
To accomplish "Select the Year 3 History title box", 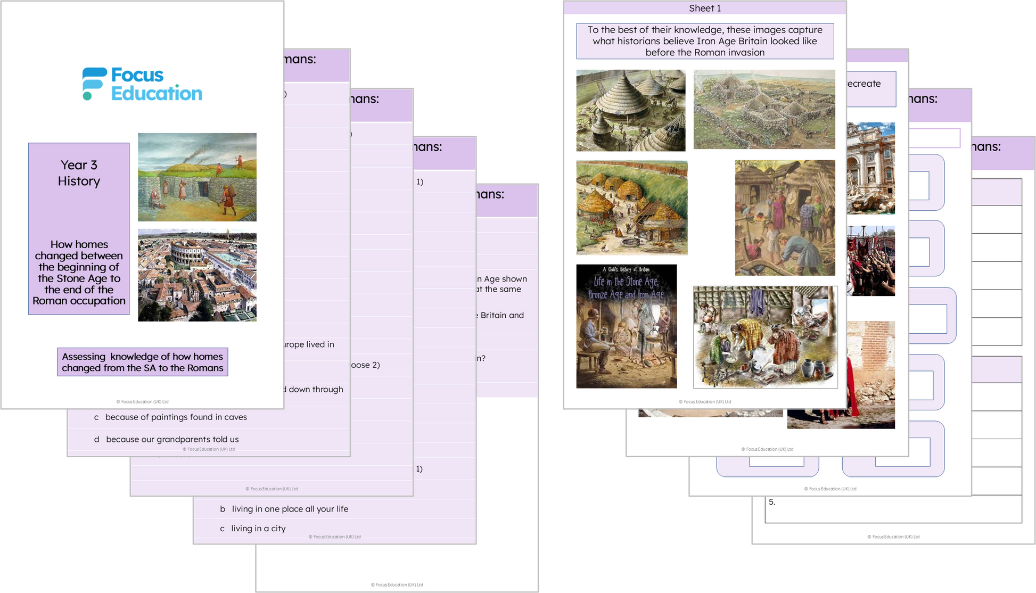I will 79,228.
